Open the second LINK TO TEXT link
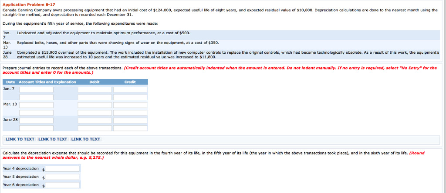Screen dimensions: 446x193 (x=53, y=139)
